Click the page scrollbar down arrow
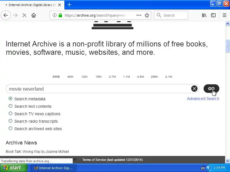 (x=227, y=161)
